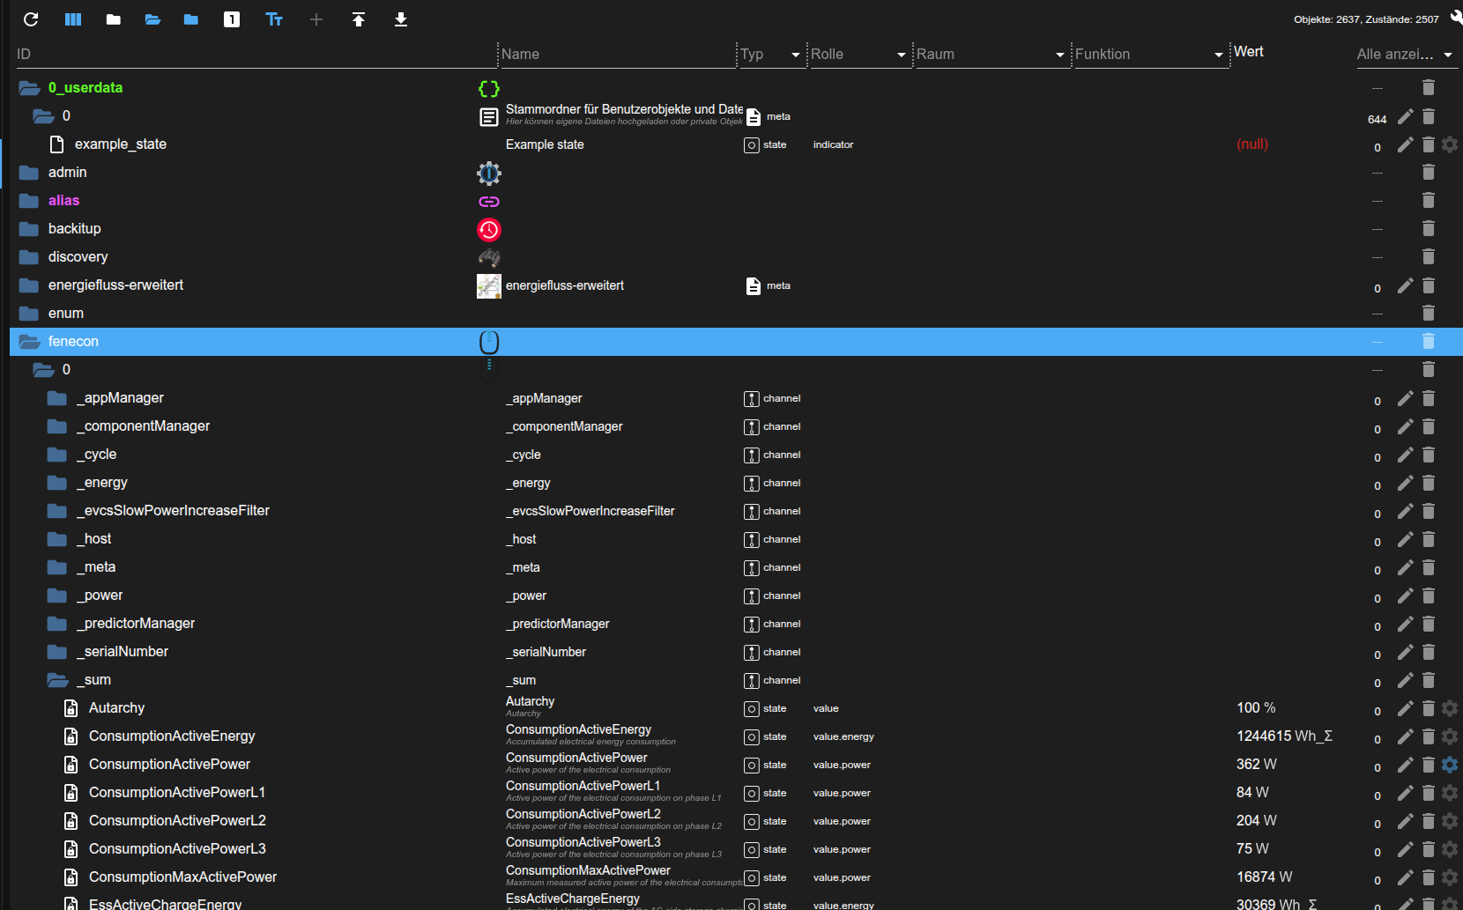Image resolution: width=1463 pixels, height=910 pixels.
Task: Open the Rolle filter dropdown
Action: click(x=902, y=55)
